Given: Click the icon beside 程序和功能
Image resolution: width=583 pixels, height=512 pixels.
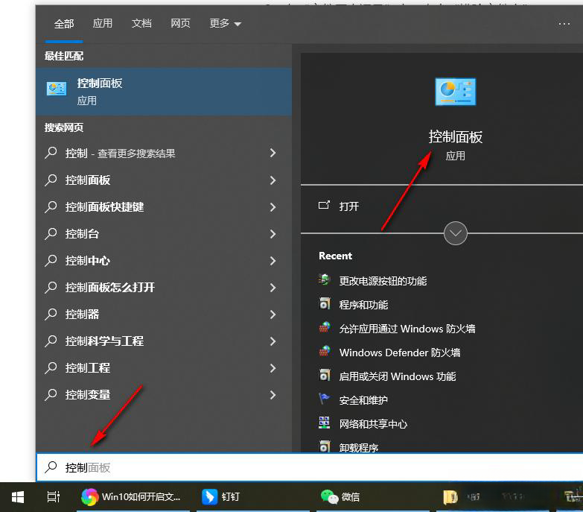Looking at the screenshot, I should pyautogui.click(x=324, y=303).
